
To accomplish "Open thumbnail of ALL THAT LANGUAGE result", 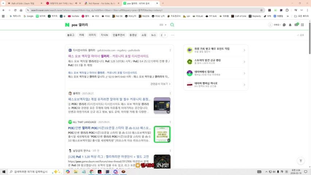I will tap(162, 134).
